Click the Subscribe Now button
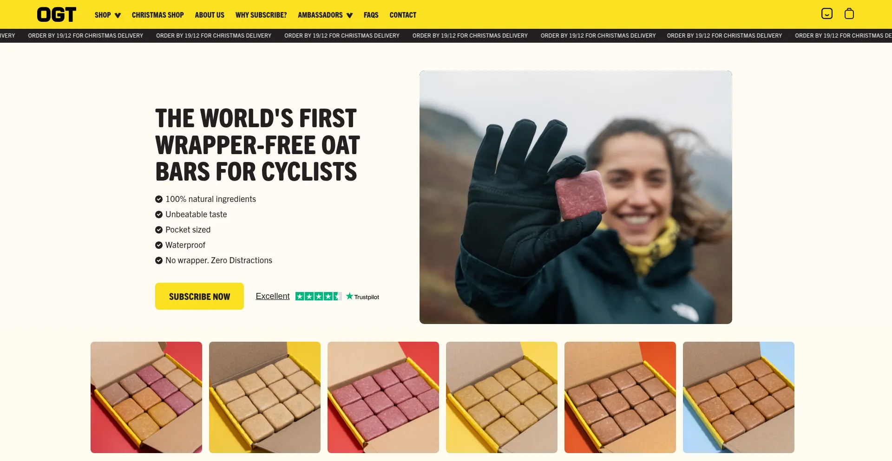This screenshot has width=892, height=461. 199,296
